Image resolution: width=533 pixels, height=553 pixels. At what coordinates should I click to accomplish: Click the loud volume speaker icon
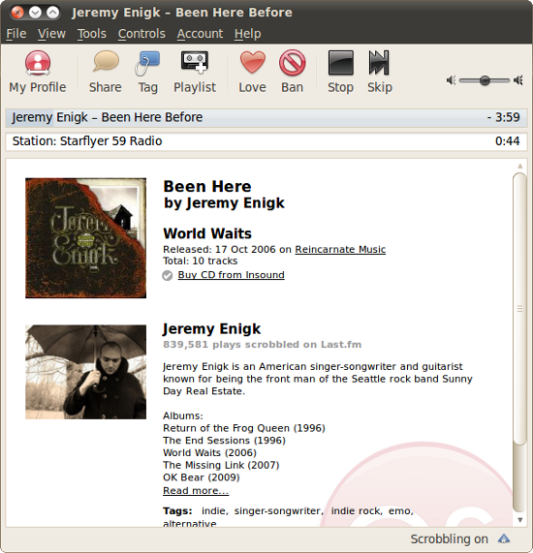tap(518, 80)
